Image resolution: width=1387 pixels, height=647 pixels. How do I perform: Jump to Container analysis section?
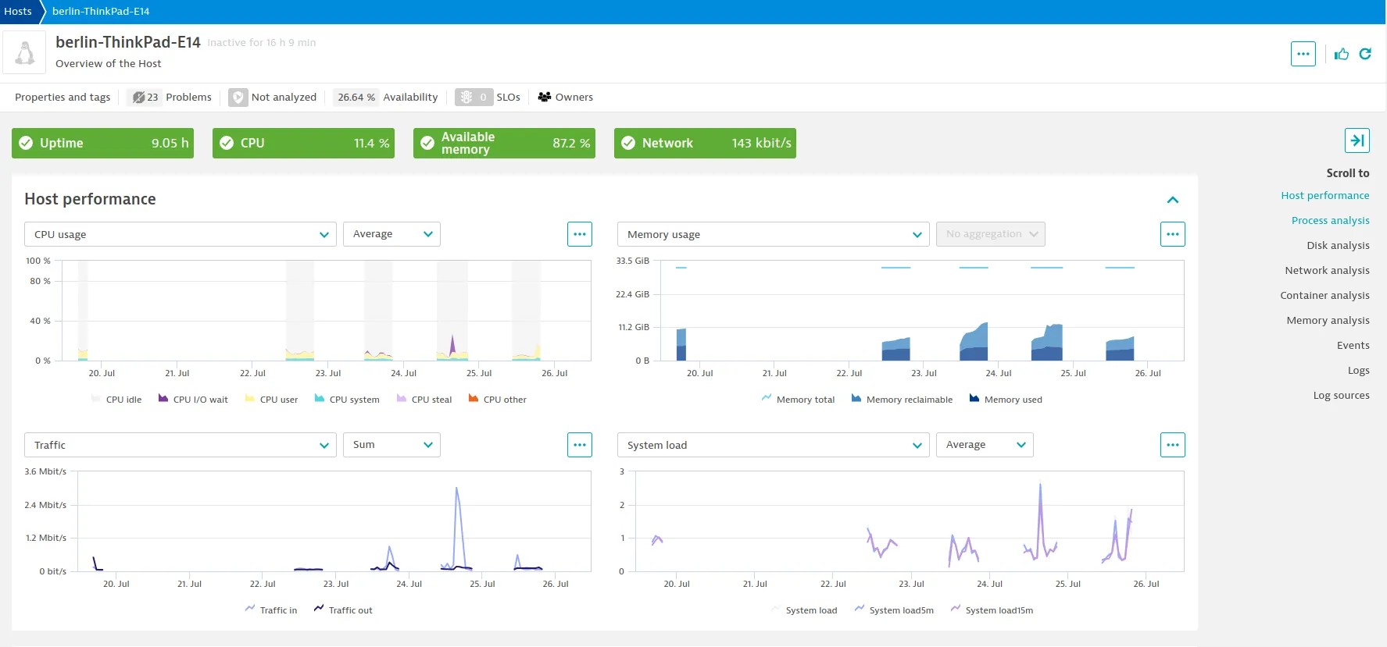pos(1324,295)
